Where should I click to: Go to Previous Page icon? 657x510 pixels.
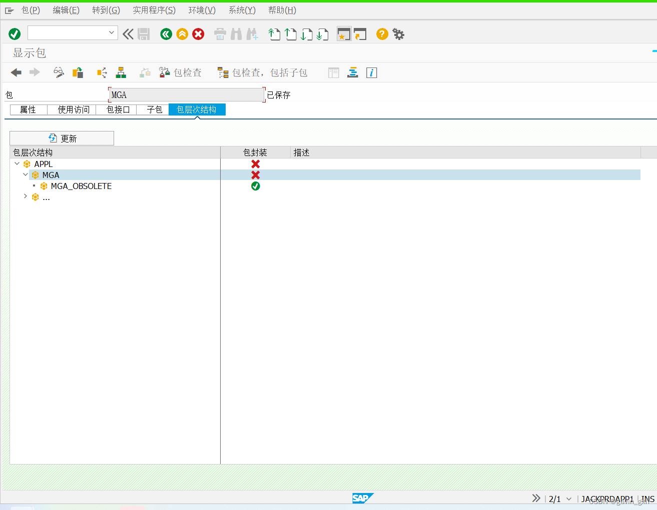point(290,34)
